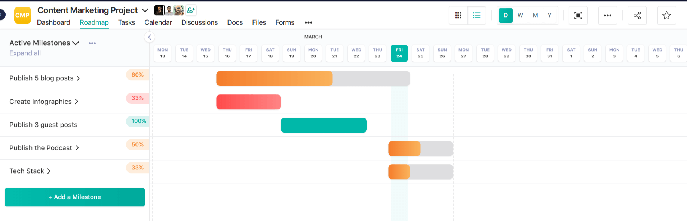
Task: Switch timeline to Week view
Action: pyautogui.click(x=520, y=15)
